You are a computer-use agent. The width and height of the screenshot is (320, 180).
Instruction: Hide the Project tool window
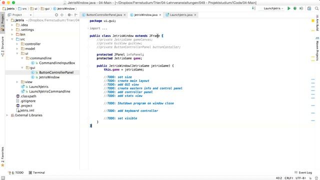(75, 15)
